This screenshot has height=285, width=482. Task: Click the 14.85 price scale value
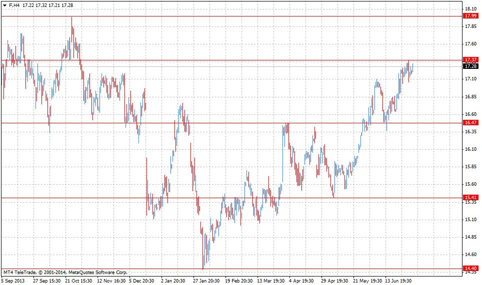click(470, 237)
